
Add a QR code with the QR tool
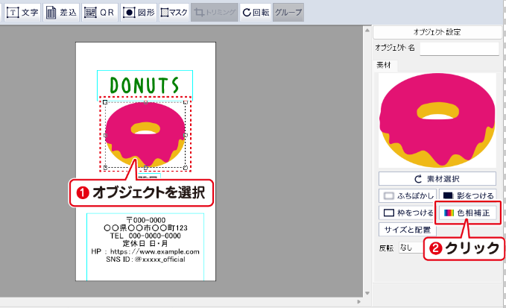tap(99, 13)
